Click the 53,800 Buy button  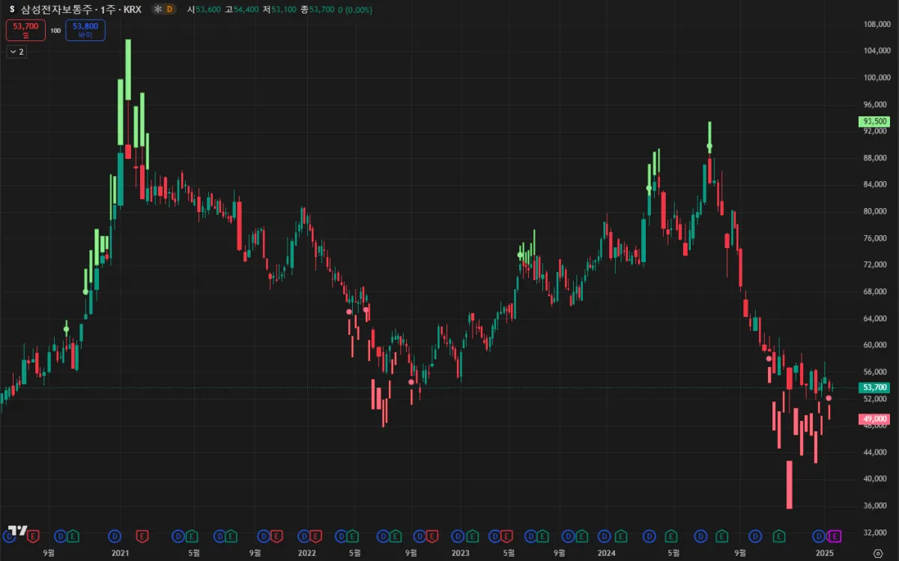pyautogui.click(x=85, y=30)
